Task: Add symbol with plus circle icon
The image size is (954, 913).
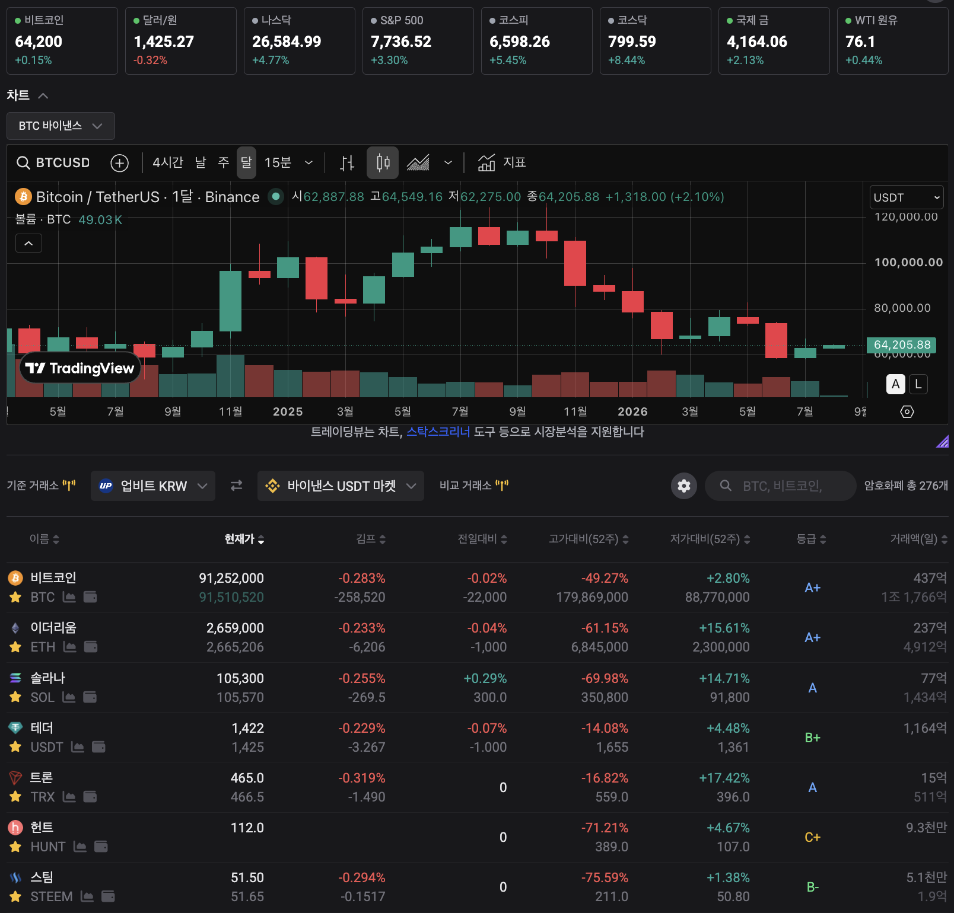Action: tap(120, 162)
